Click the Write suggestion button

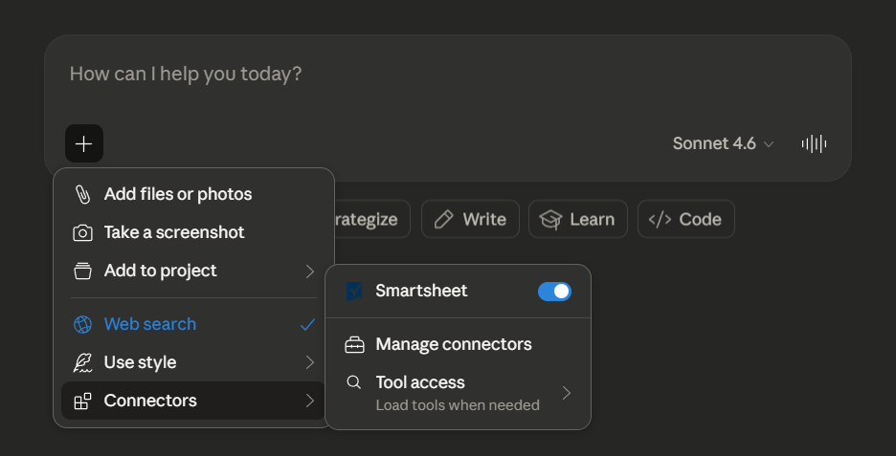point(470,219)
